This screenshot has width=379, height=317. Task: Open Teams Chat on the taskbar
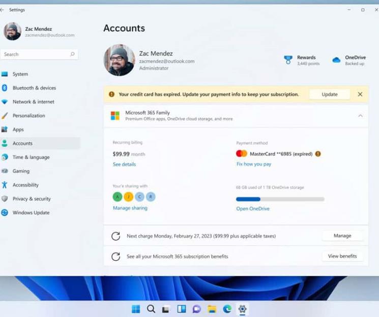(x=197, y=309)
